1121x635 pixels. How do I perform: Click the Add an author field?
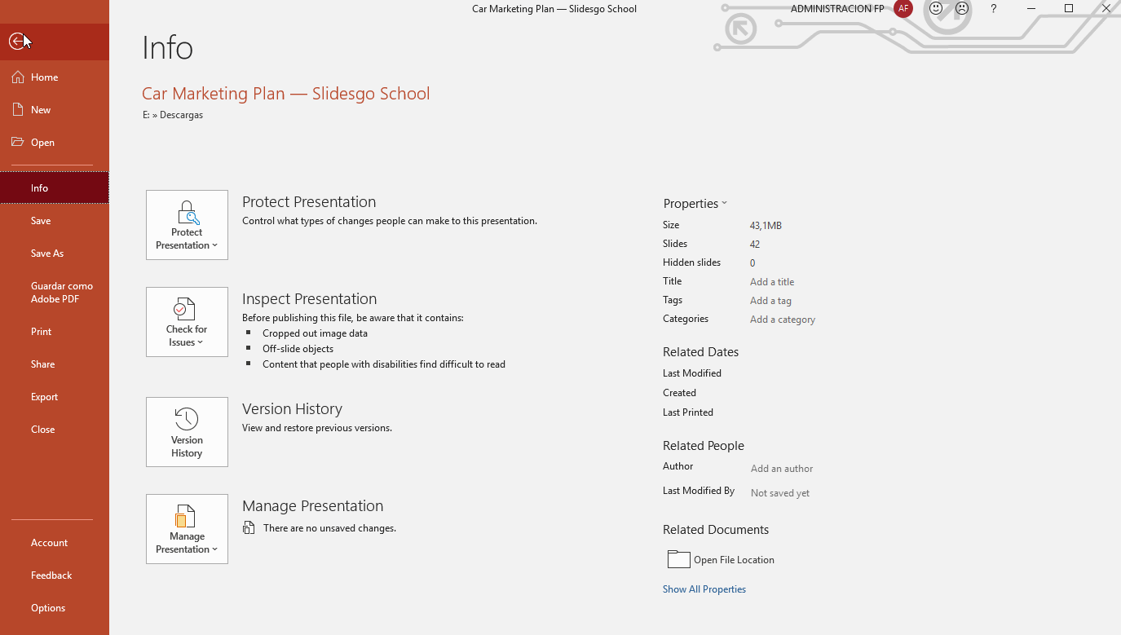(782, 469)
